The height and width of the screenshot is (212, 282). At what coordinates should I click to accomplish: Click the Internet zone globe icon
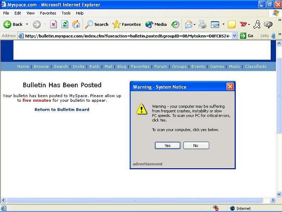pos(233,208)
